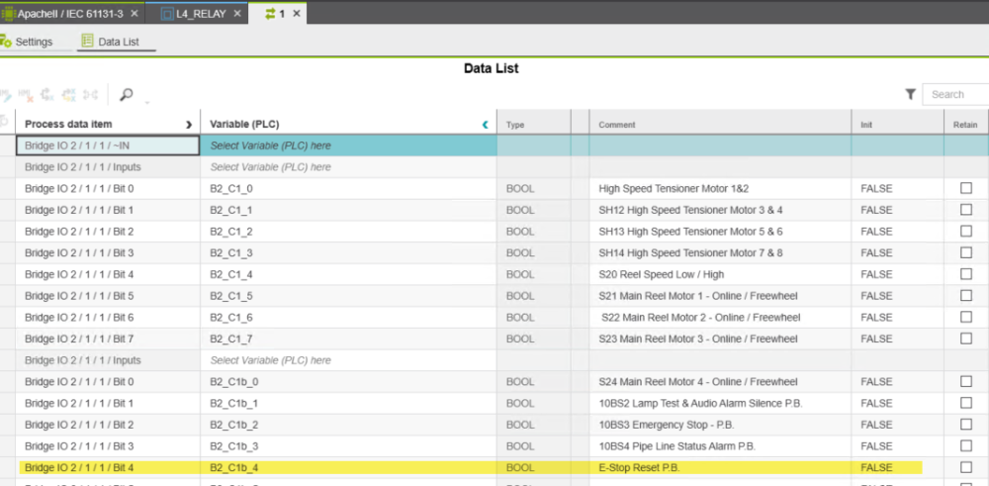The height and width of the screenshot is (486, 989).
Task: Click the Comment column header
Action: click(617, 125)
